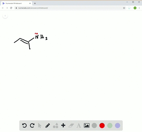Open the shapes tool
142x132 pixels.
click(x=56, y=125)
